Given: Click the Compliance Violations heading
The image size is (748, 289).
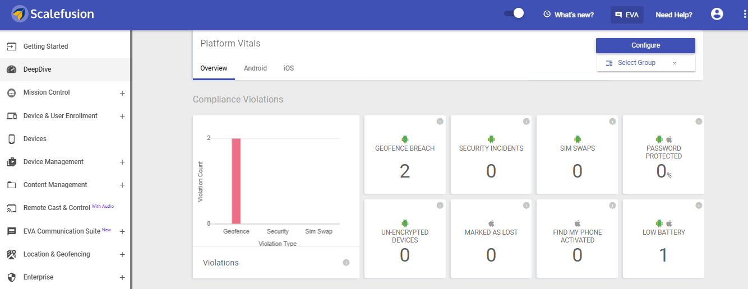Looking at the screenshot, I should [x=238, y=100].
